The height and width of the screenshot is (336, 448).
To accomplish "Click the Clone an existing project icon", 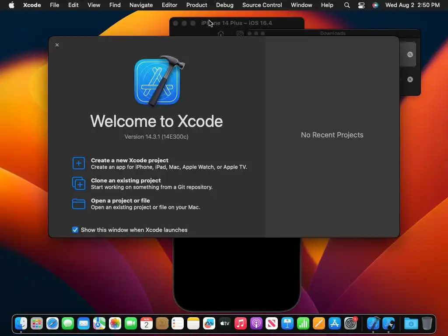I will 79,183.
